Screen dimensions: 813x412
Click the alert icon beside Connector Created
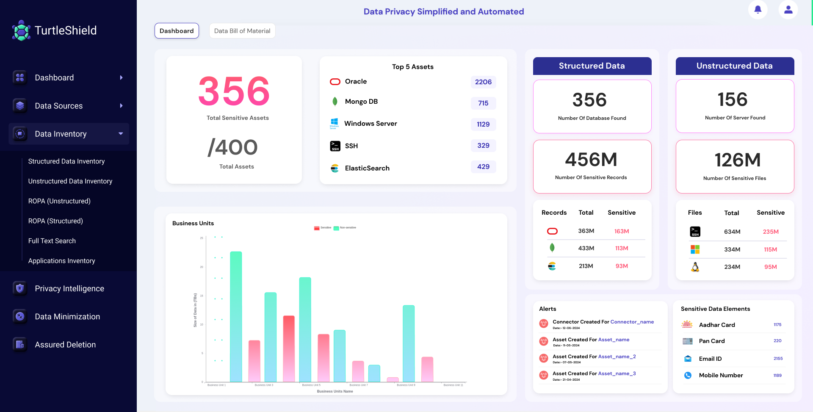[544, 324]
